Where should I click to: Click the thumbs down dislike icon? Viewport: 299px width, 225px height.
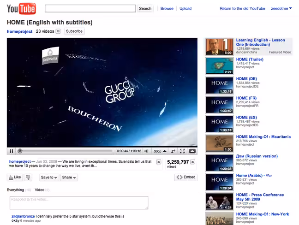click(28, 178)
